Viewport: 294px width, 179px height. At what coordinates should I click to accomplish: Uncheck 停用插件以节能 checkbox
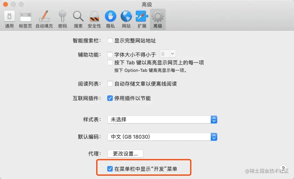click(110, 98)
